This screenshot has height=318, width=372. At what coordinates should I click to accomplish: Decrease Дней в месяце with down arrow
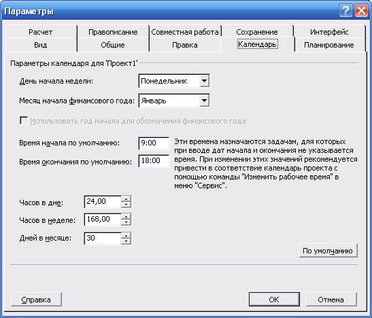(126, 241)
